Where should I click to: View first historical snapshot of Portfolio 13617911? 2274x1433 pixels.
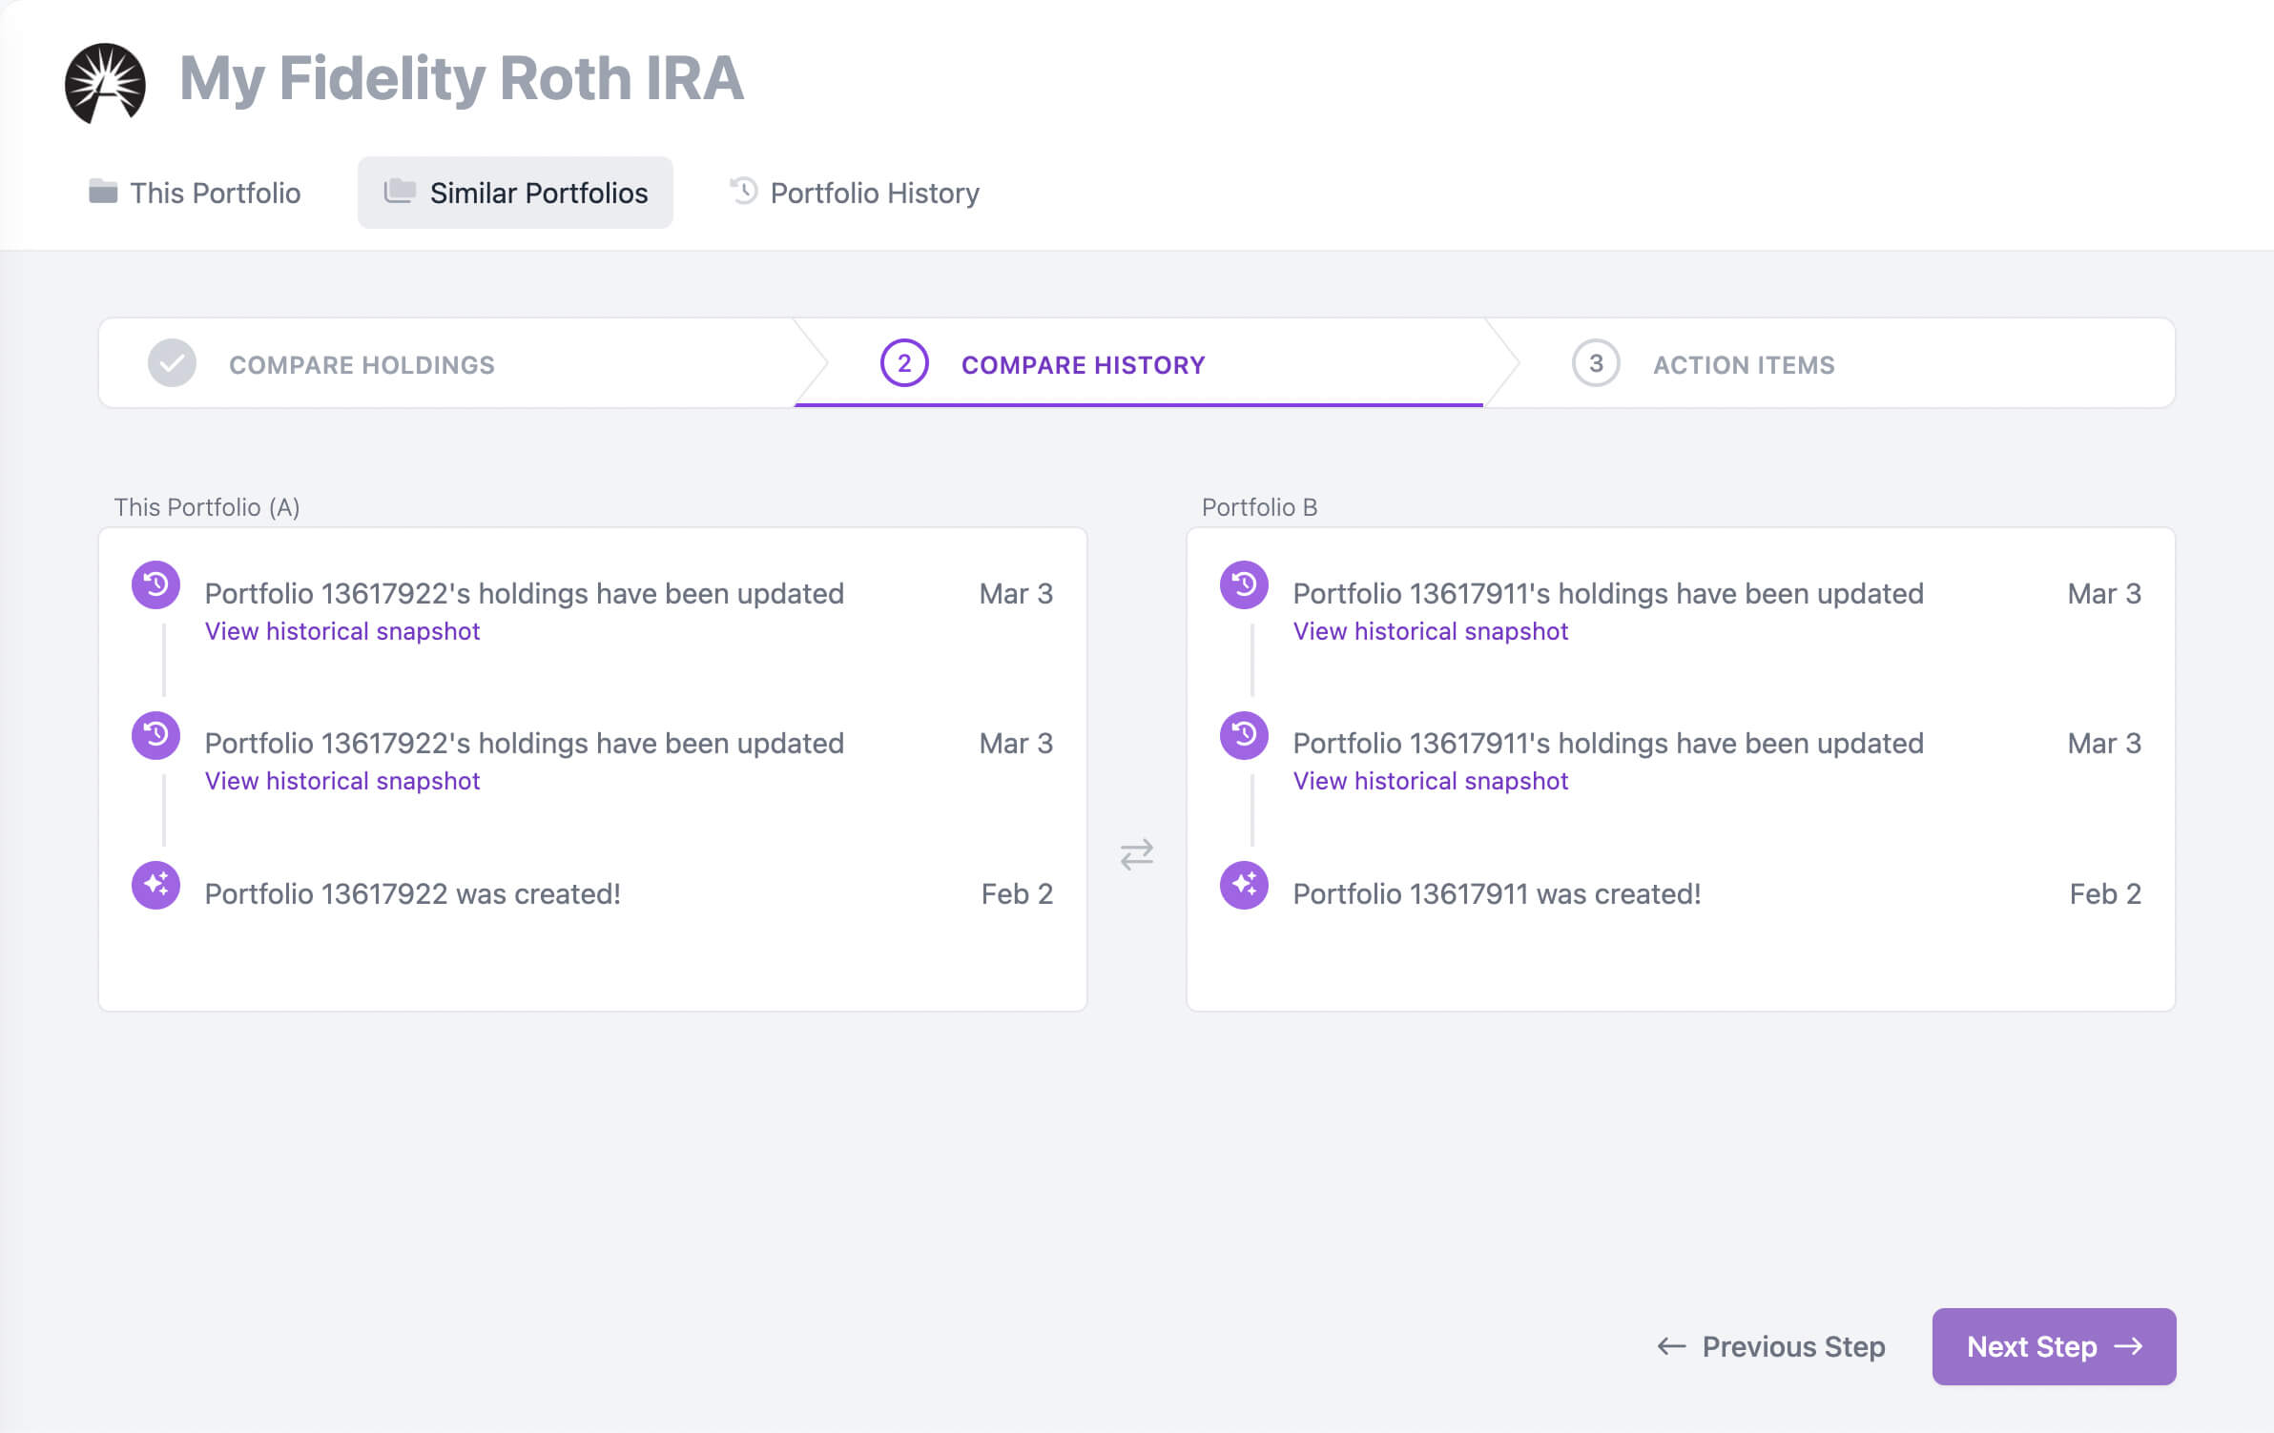point(1430,631)
